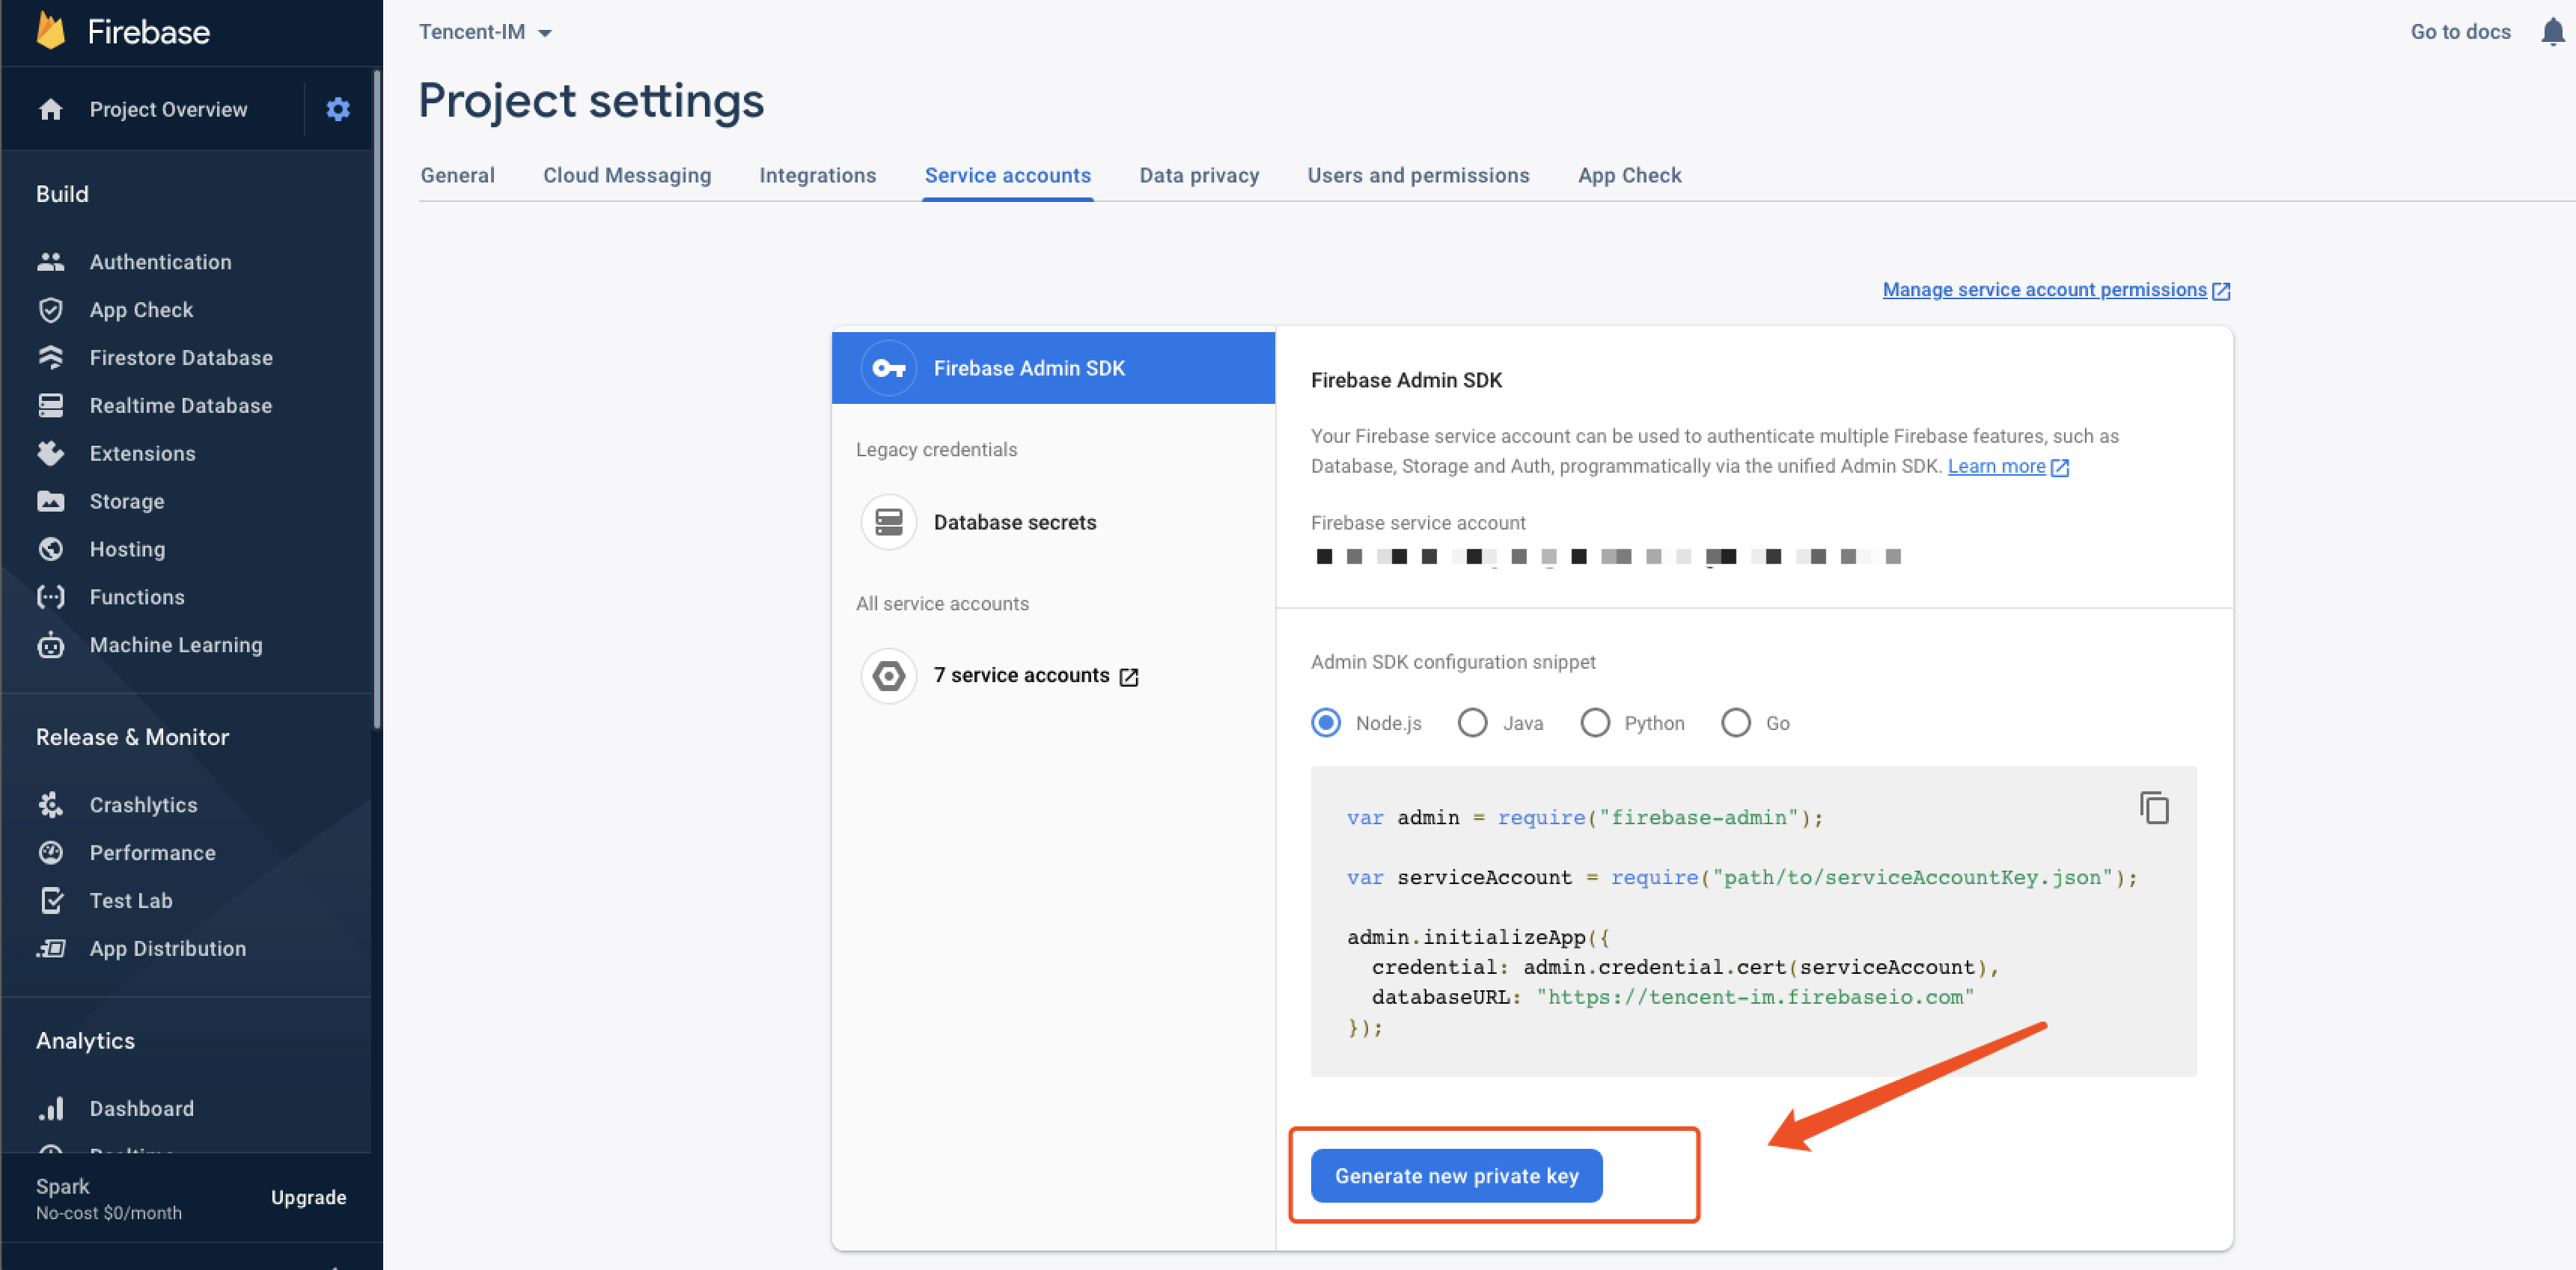The width and height of the screenshot is (2576, 1270).
Task: Select Firebase Admin SDK list item
Action: coord(1053,369)
